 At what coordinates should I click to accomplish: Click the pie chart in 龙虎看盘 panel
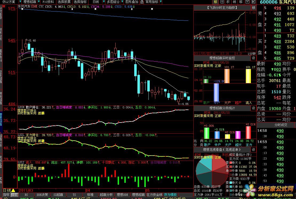click(x=212, y=171)
